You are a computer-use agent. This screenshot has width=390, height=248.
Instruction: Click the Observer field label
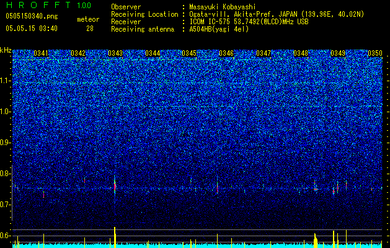click(x=126, y=7)
